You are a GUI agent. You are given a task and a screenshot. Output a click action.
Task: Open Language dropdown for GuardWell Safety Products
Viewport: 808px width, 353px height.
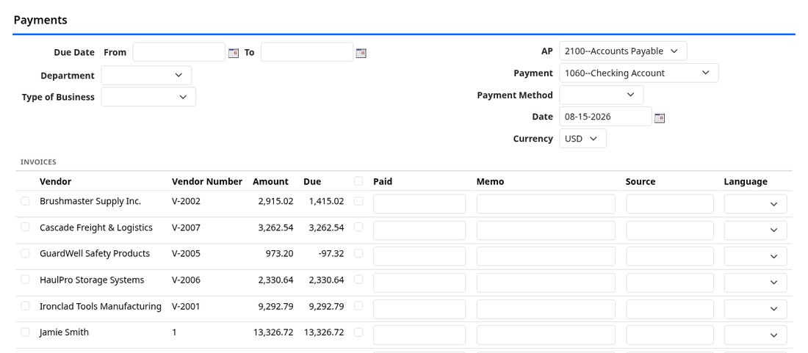point(755,256)
